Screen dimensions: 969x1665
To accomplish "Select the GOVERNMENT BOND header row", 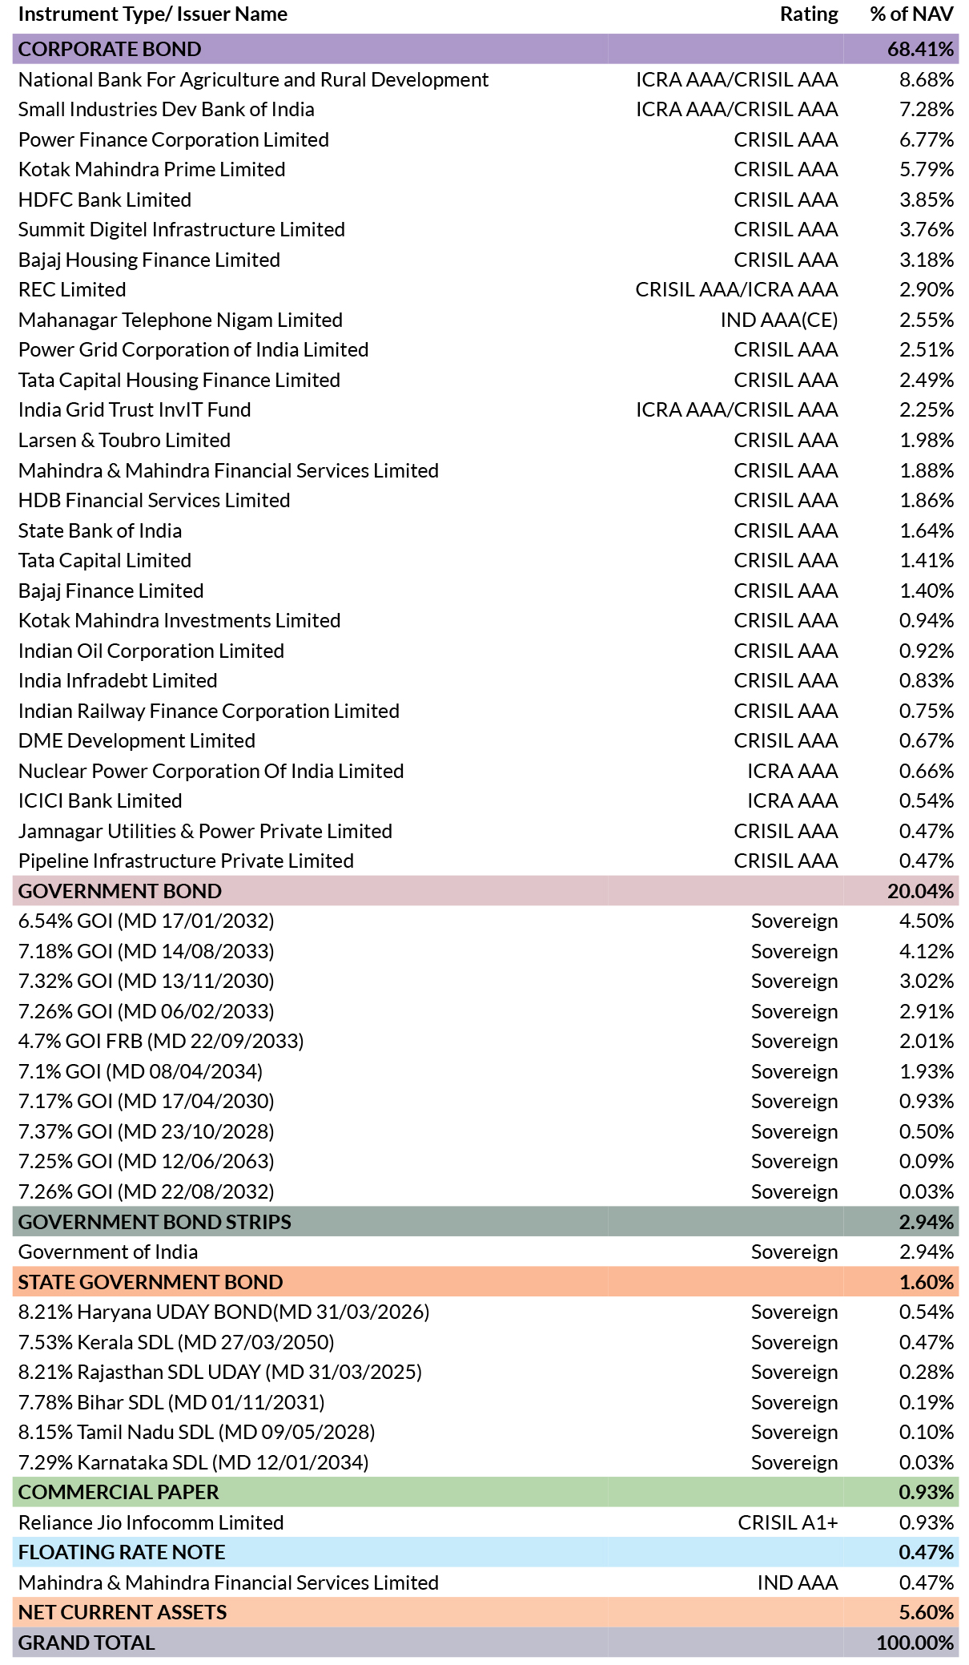I will 485,891.
